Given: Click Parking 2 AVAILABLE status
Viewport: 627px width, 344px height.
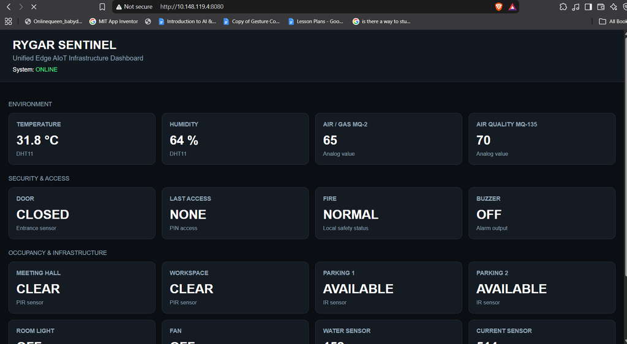Looking at the screenshot, I should (511, 288).
